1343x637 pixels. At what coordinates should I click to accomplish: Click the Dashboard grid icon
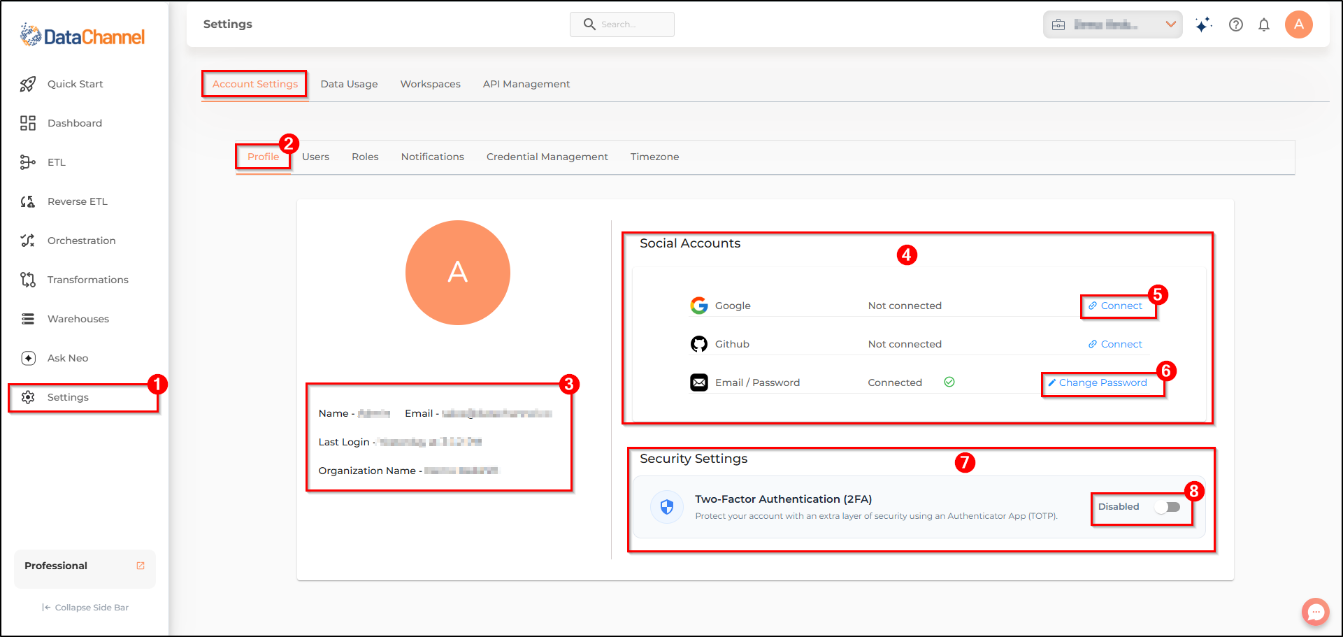pyautogui.click(x=28, y=123)
